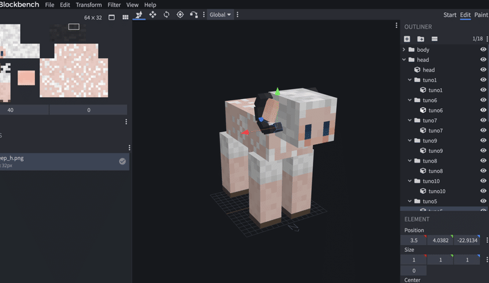This screenshot has height=283, width=489.
Task: Open UV panel three-dot menu
Action: tap(127, 122)
